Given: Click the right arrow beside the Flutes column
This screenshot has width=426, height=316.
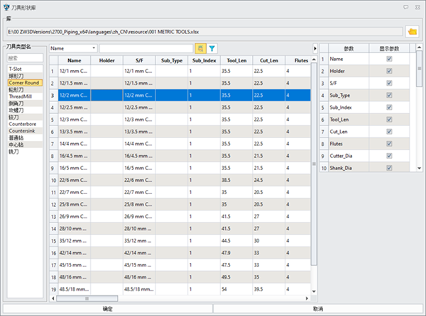Looking at the screenshot, I should (315, 49).
